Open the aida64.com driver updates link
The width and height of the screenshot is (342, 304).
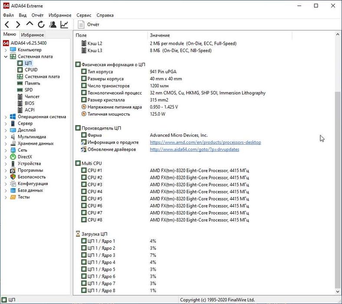(194, 149)
